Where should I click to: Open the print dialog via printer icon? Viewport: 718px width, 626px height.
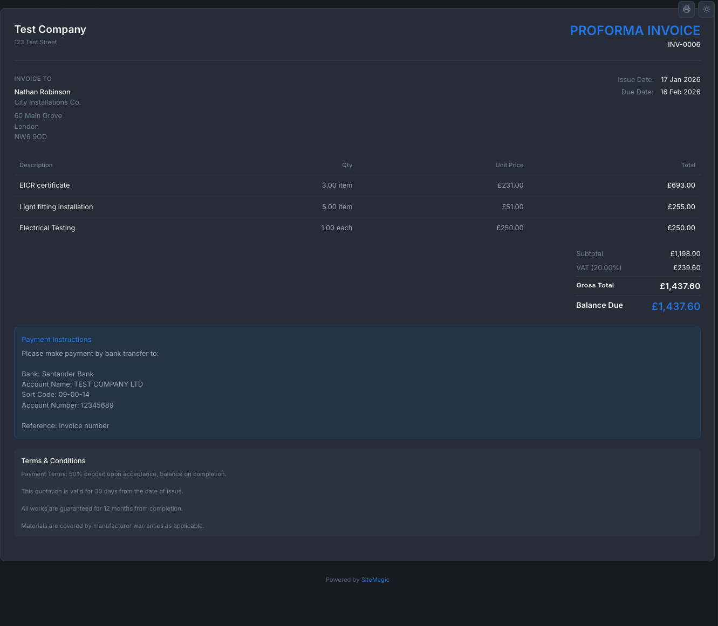686,9
